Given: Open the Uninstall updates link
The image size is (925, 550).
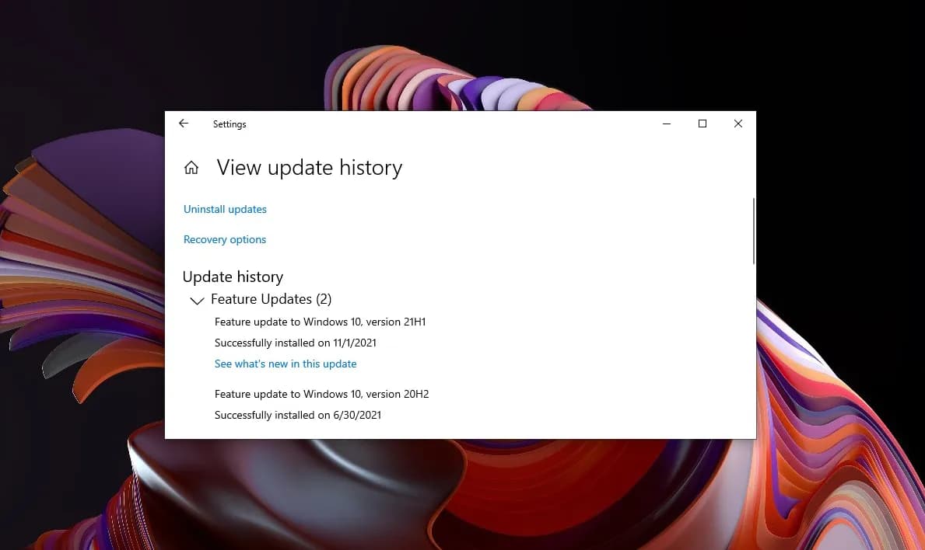Looking at the screenshot, I should tap(225, 209).
